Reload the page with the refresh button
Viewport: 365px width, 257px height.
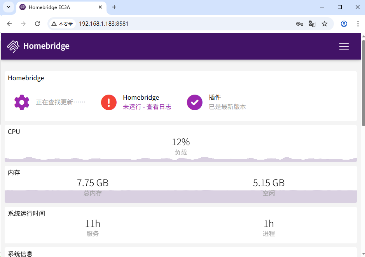[x=37, y=24]
